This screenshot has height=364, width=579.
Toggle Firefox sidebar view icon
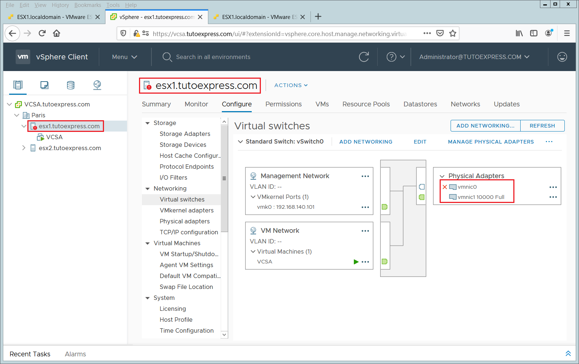click(x=534, y=34)
